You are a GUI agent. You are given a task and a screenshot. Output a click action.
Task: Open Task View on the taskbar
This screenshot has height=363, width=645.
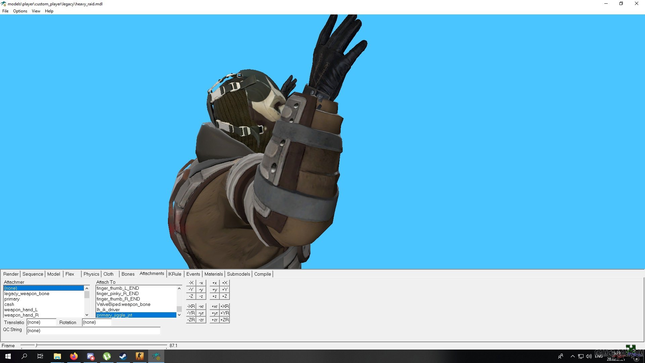(x=40, y=356)
